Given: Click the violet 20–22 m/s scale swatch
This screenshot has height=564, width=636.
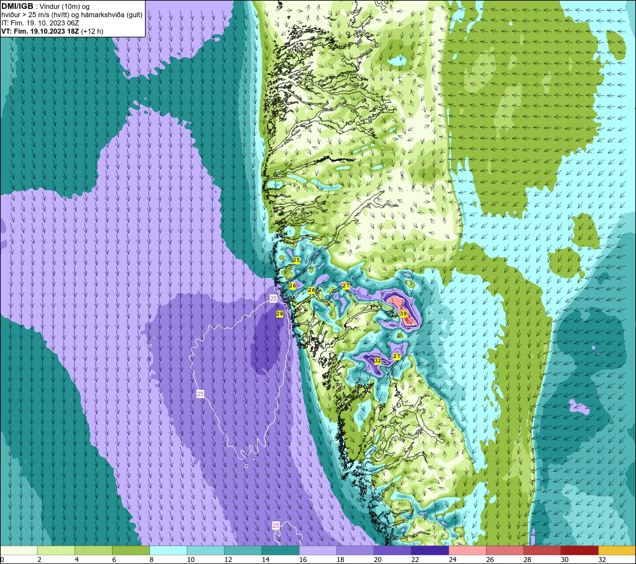Looking at the screenshot, I should pyautogui.click(x=392, y=551).
